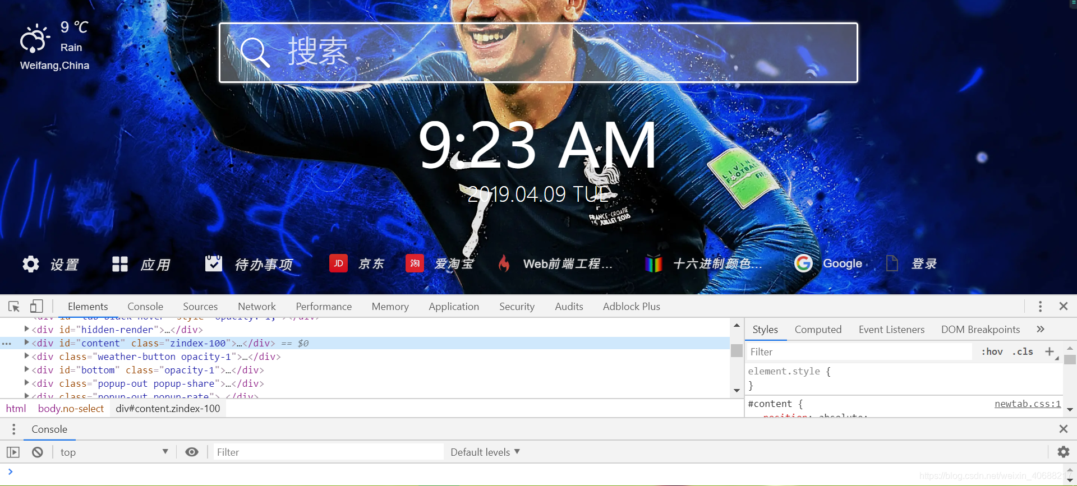Switch to the Memory tab
This screenshot has width=1077, height=486.
tap(390, 307)
